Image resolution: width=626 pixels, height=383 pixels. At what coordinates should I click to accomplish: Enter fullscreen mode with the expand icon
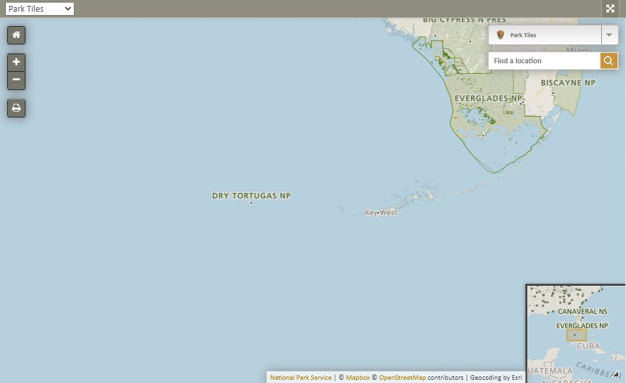click(610, 8)
